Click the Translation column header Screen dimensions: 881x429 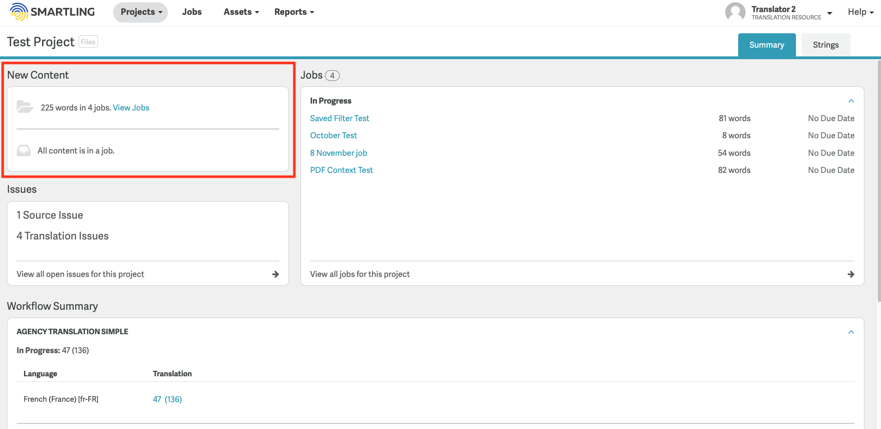172,374
